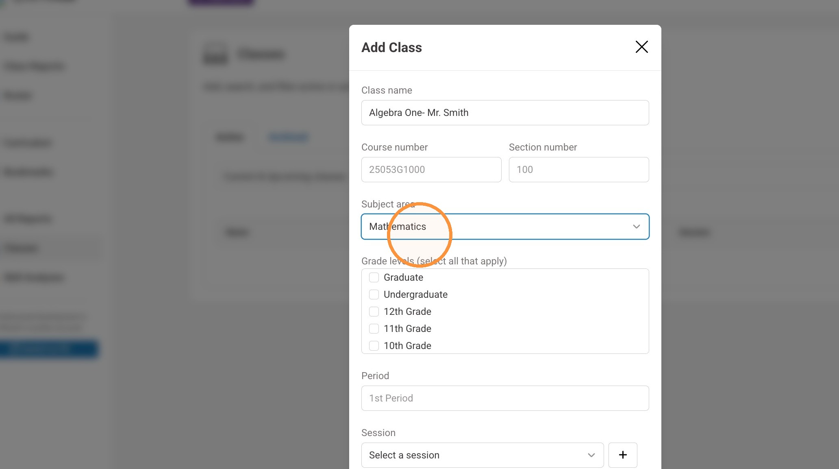Check the Undergraduate grade level

point(374,294)
